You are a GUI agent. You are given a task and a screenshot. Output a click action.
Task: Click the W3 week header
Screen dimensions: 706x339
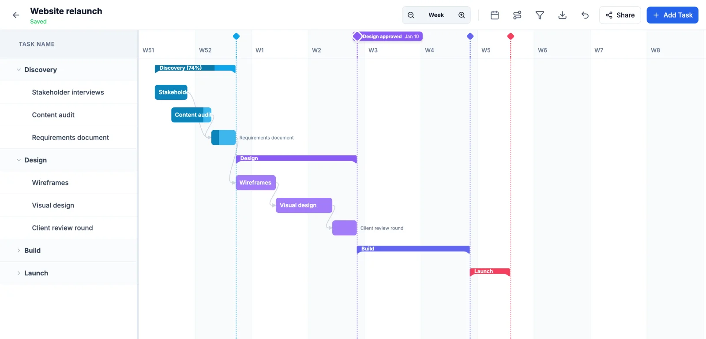click(x=373, y=50)
